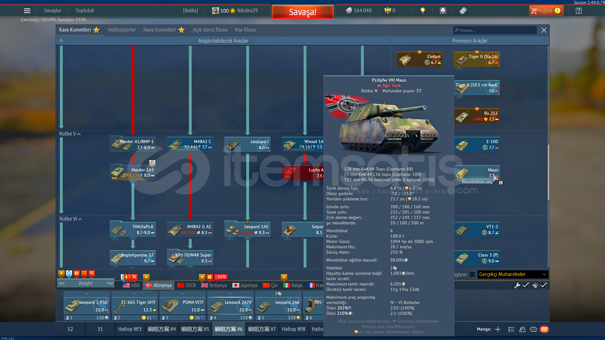The height and width of the screenshot is (340, 605).
Task: Click the wrench auto-repair icon
Action: click(517, 285)
